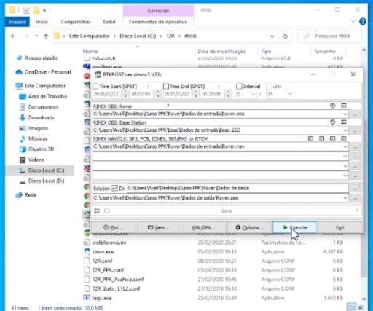Open Explorer help icon
This screenshot has width=373, height=311.
click(x=363, y=22)
